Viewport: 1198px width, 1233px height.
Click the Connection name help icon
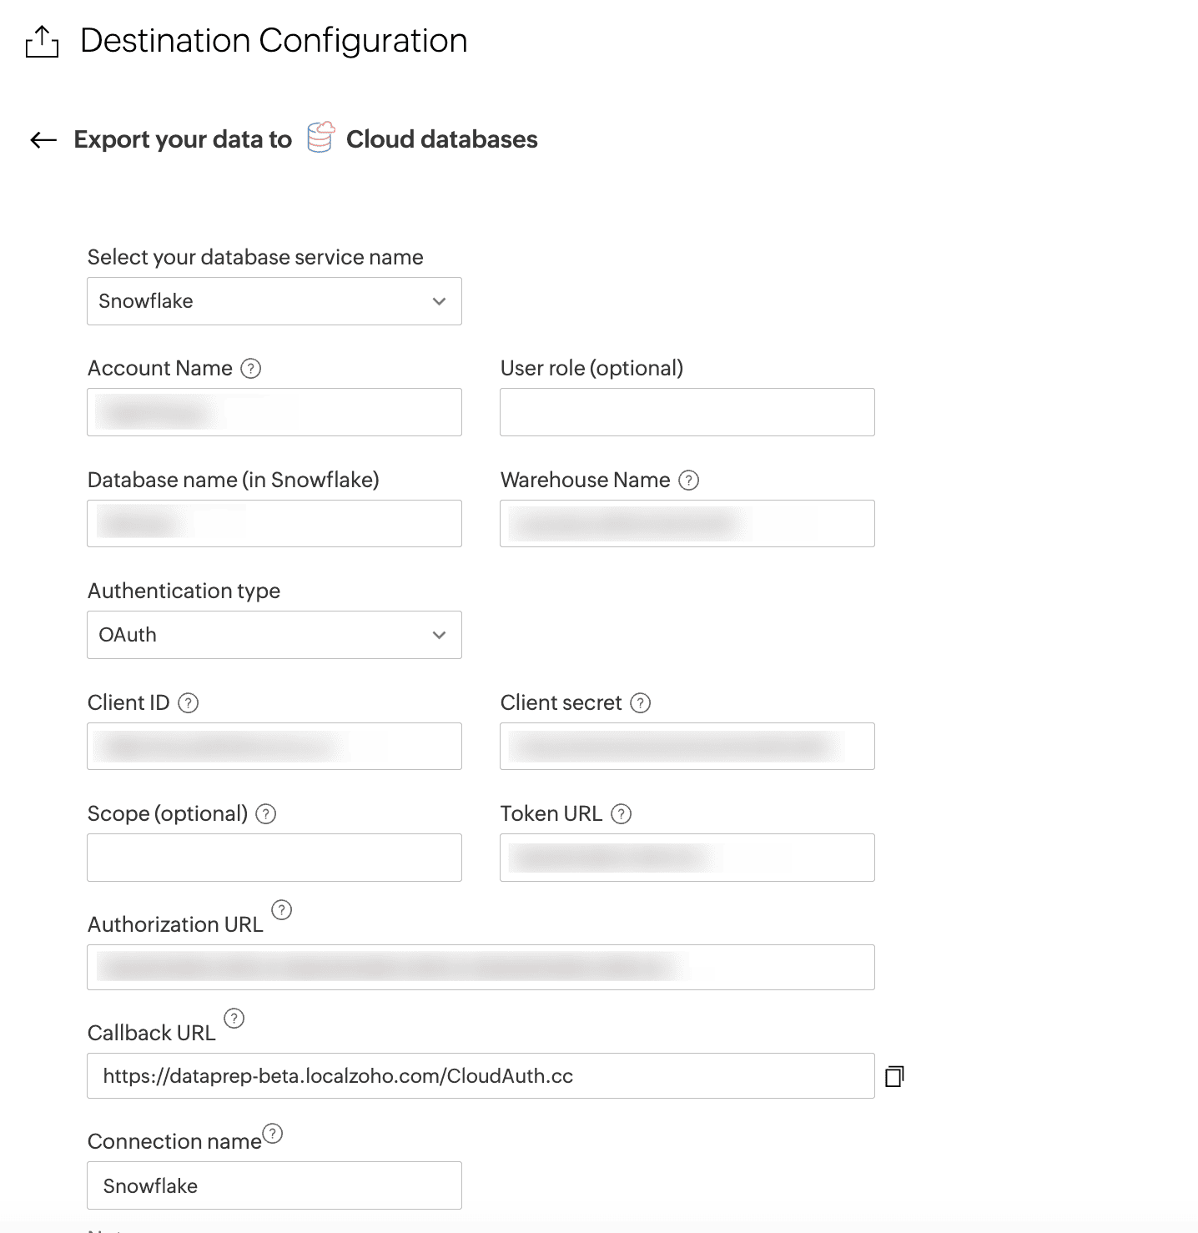click(273, 1134)
